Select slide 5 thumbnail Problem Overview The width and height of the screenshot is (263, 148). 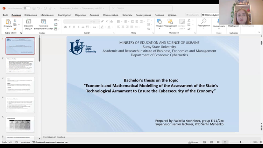(x=20, y=124)
